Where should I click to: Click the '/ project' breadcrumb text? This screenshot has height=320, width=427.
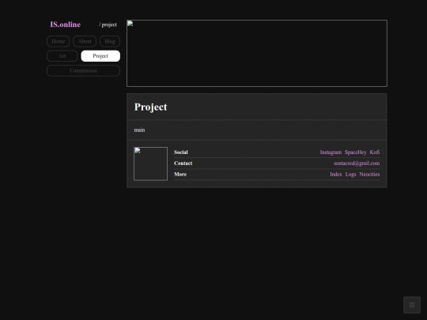(108, 24)
